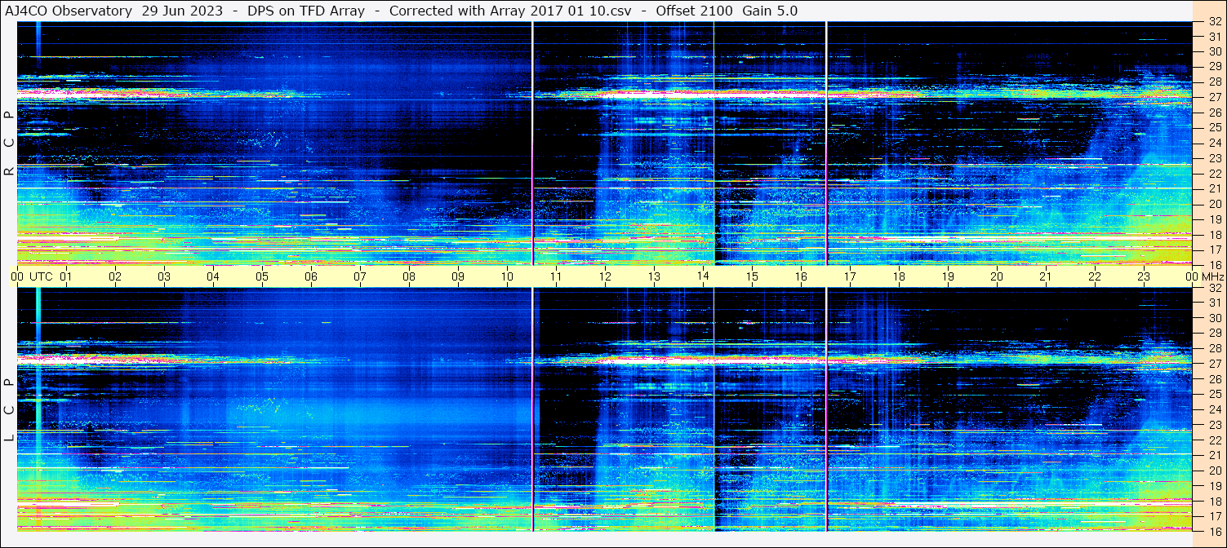Viewport: 1227px width, 548px height.
Task: Click time axis hour label '02'
Action: pyautogui.click(x=115, y=276)
